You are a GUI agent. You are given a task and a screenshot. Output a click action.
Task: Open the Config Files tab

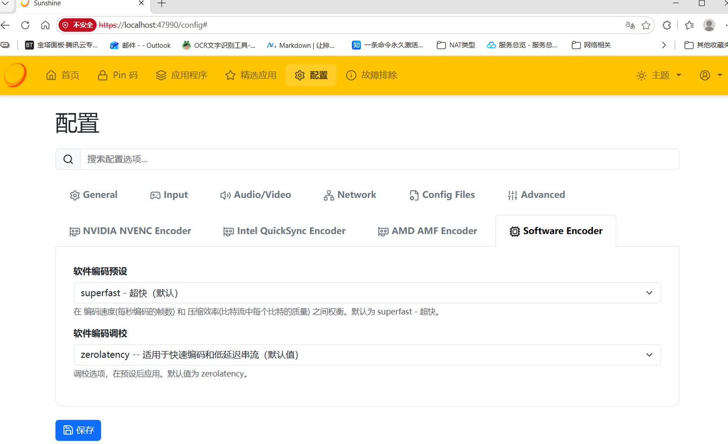[x=442, y=195]
